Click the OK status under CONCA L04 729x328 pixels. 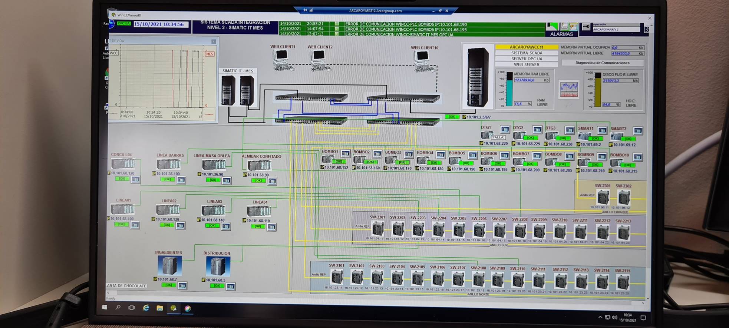(x=122, y=178)
